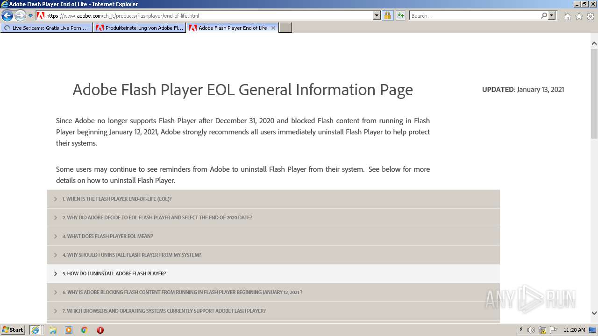
Task: Open the Tools gear icon
Action: pos(591,16)
